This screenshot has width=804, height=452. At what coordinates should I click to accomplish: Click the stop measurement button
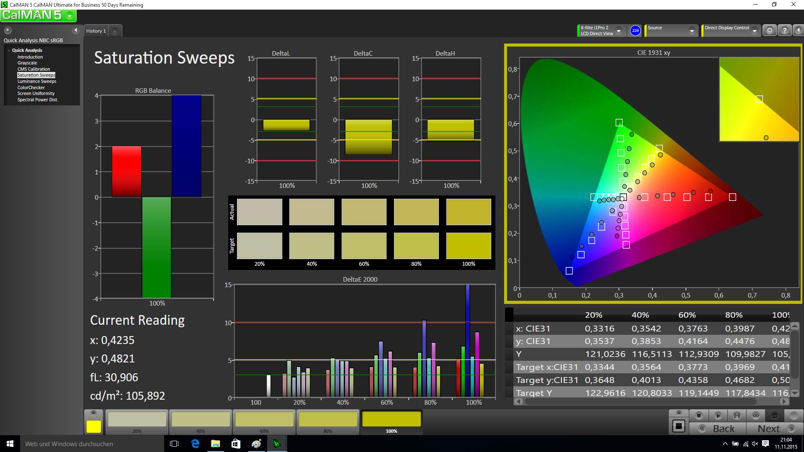click(x=698, y=416)
